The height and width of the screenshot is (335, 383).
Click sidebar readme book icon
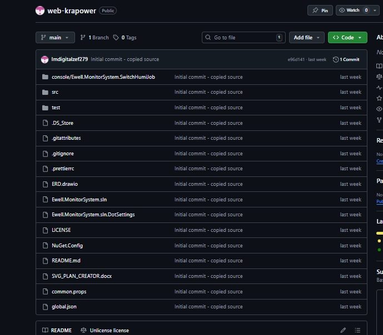(x=379, y=66)
